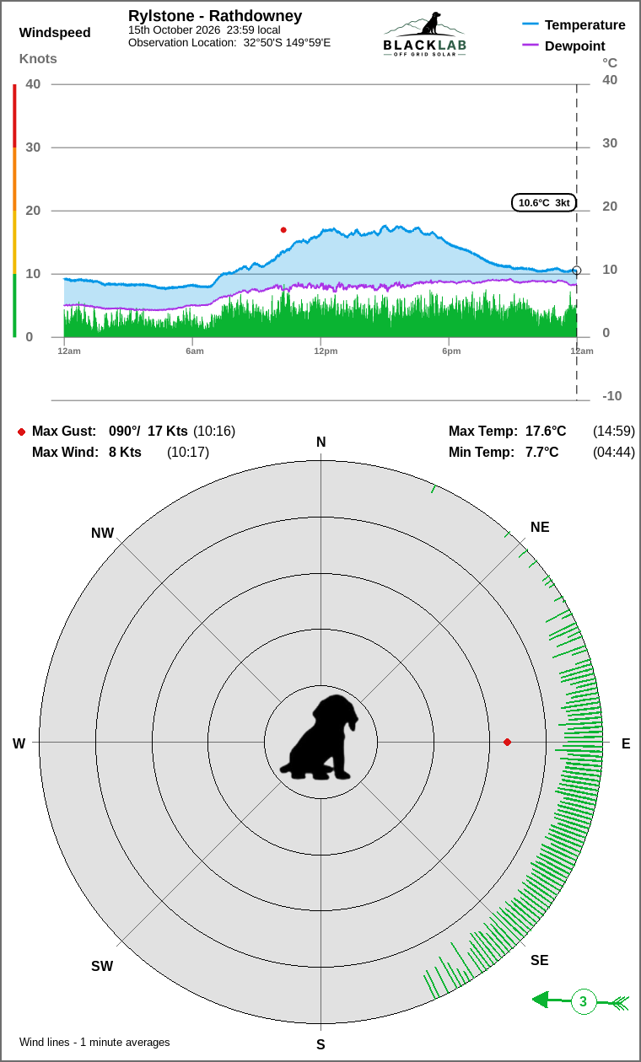Click the Max Temp value 17.6°C

coord(546,431)
